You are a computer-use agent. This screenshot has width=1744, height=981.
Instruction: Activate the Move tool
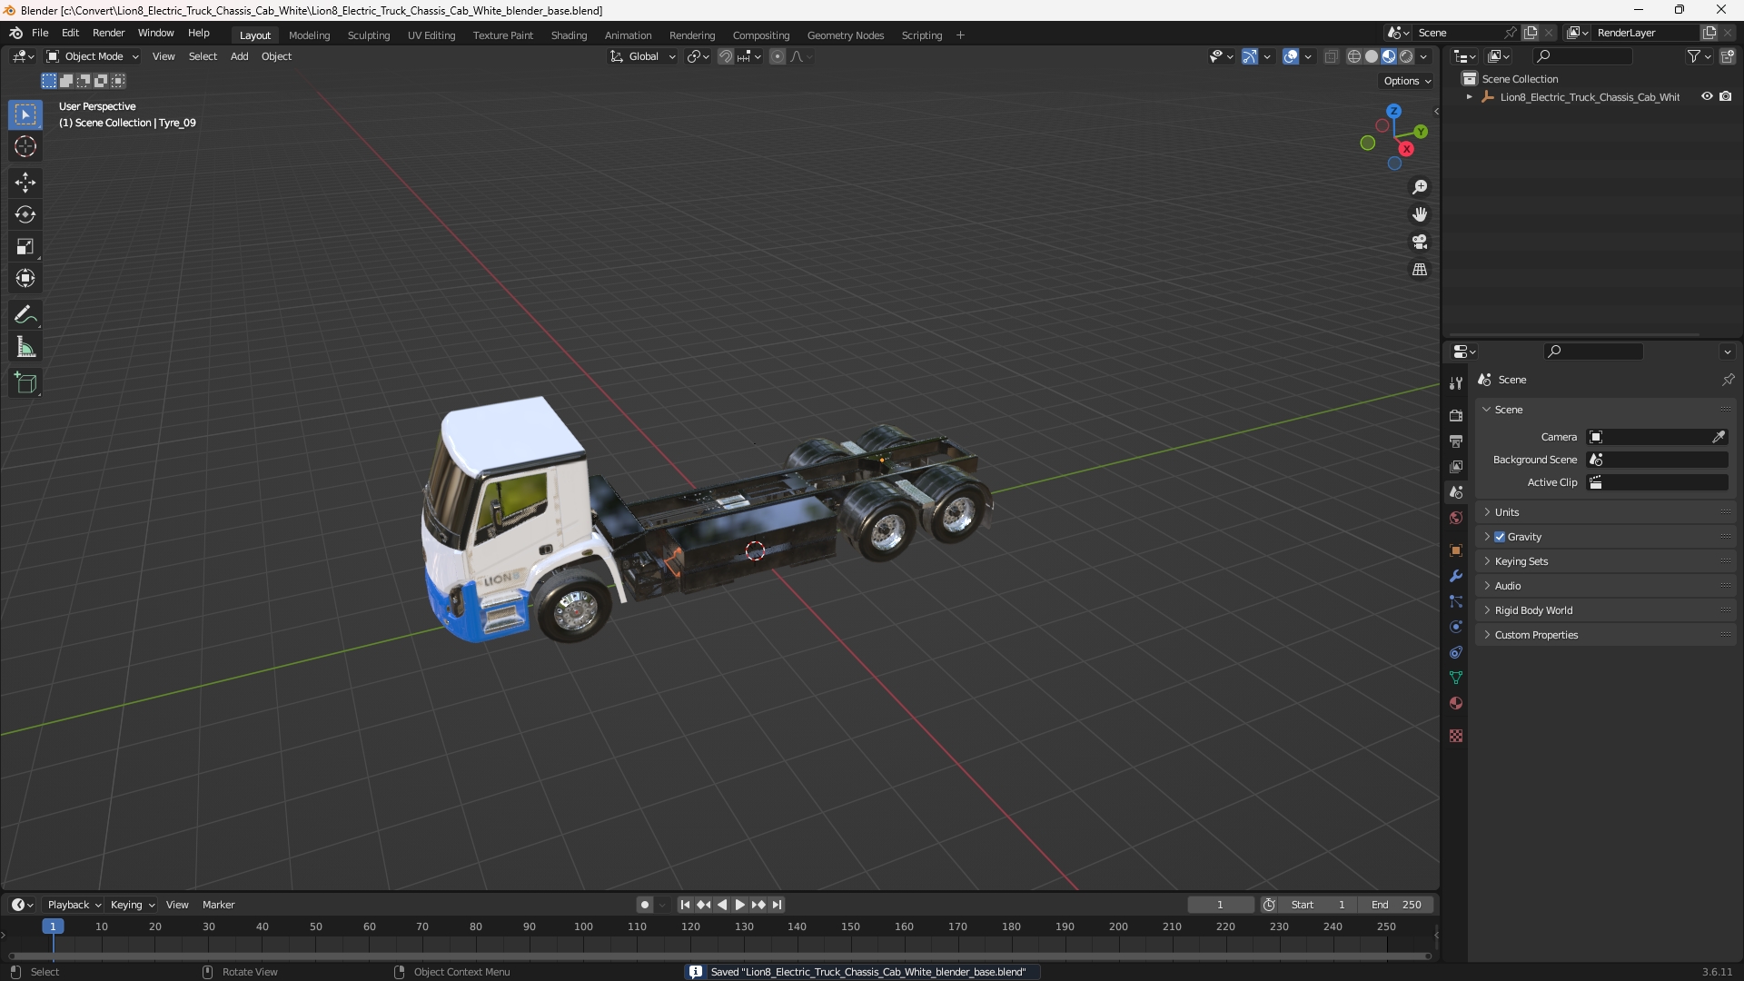(x=25, y=183)
